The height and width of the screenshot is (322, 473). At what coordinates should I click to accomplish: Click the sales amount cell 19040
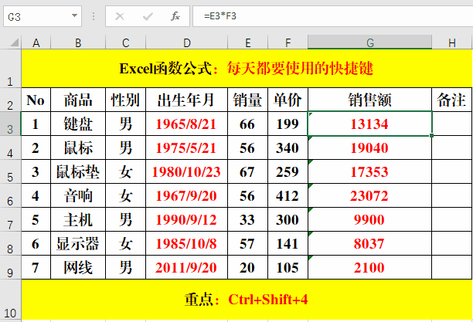point(370,147)
